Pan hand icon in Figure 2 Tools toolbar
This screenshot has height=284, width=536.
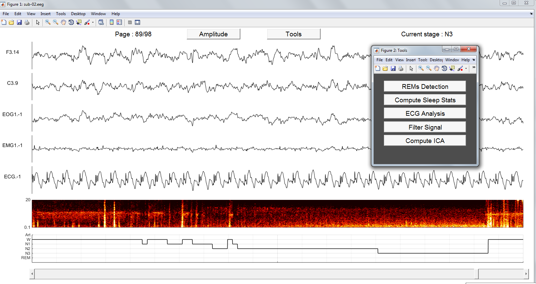[437, 69]
